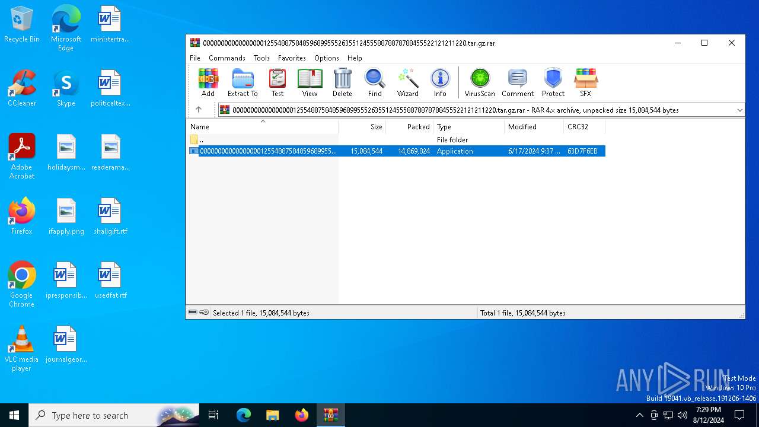Open Firefox from the taskbar

pos(302,415)
